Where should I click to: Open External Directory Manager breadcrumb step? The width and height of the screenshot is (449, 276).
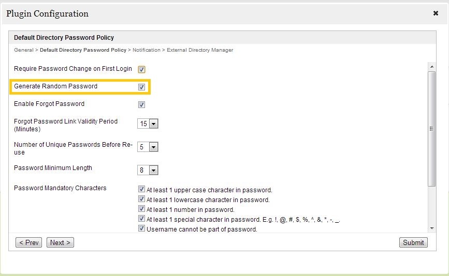(199, 50)
